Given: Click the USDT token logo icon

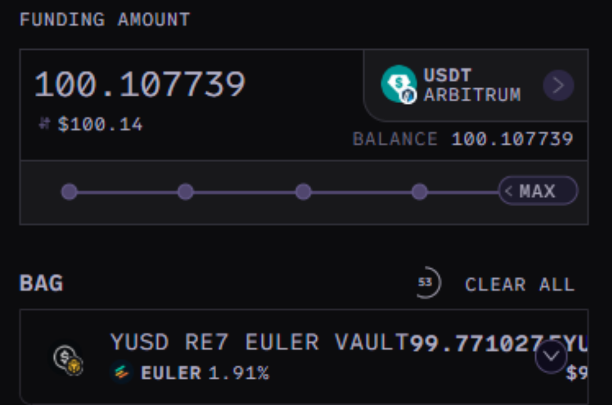Looking at the screenshot, I should pyautogui.click(x=399, y=83).
